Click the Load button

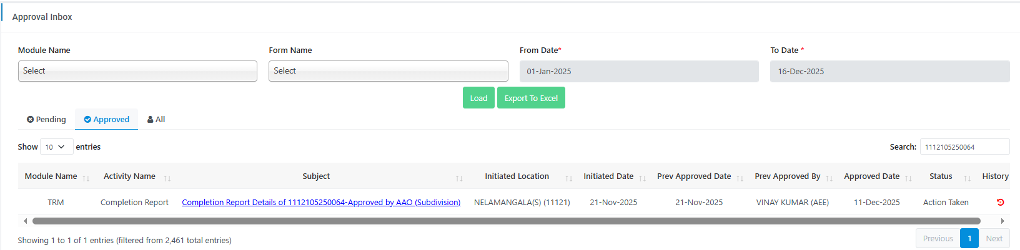(478, 98)
